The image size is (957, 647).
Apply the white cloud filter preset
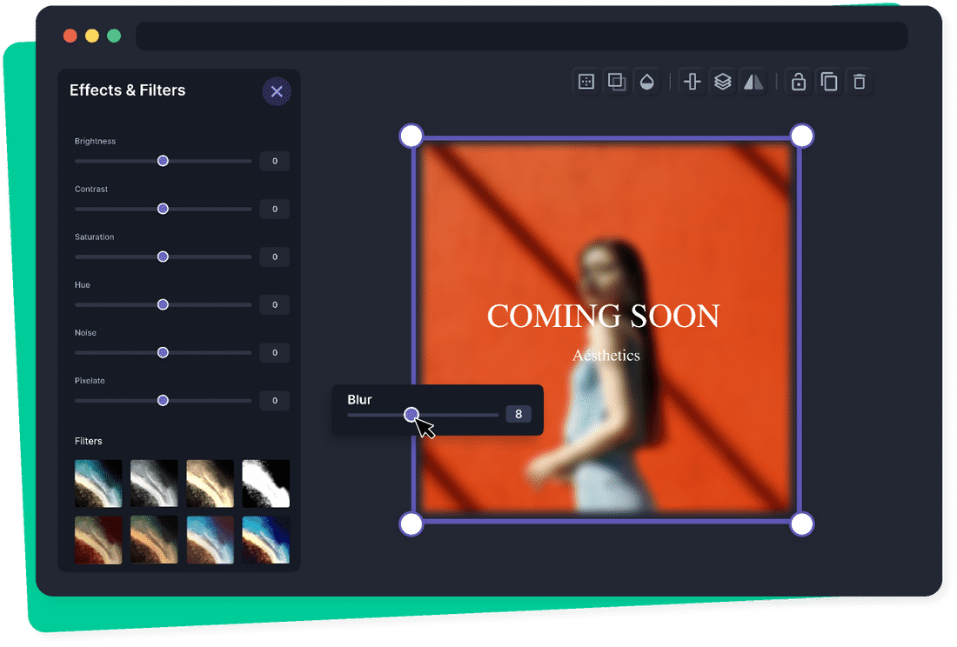pos(265,483)
